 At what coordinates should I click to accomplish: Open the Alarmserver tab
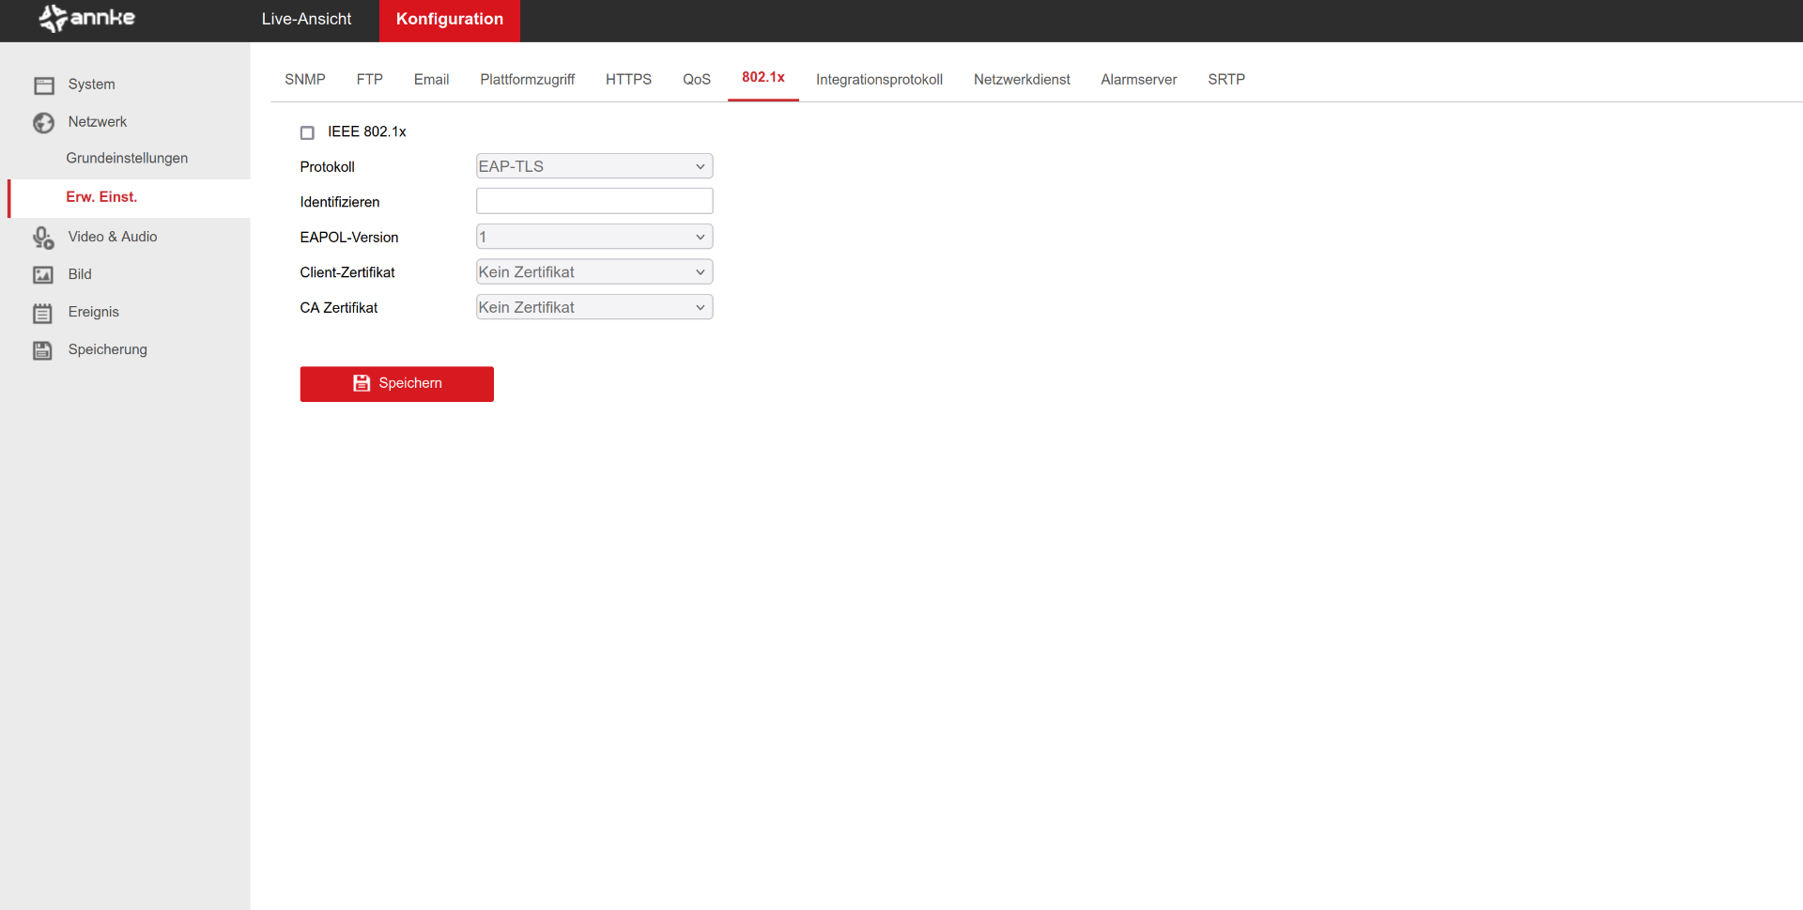click(1139, 80)
